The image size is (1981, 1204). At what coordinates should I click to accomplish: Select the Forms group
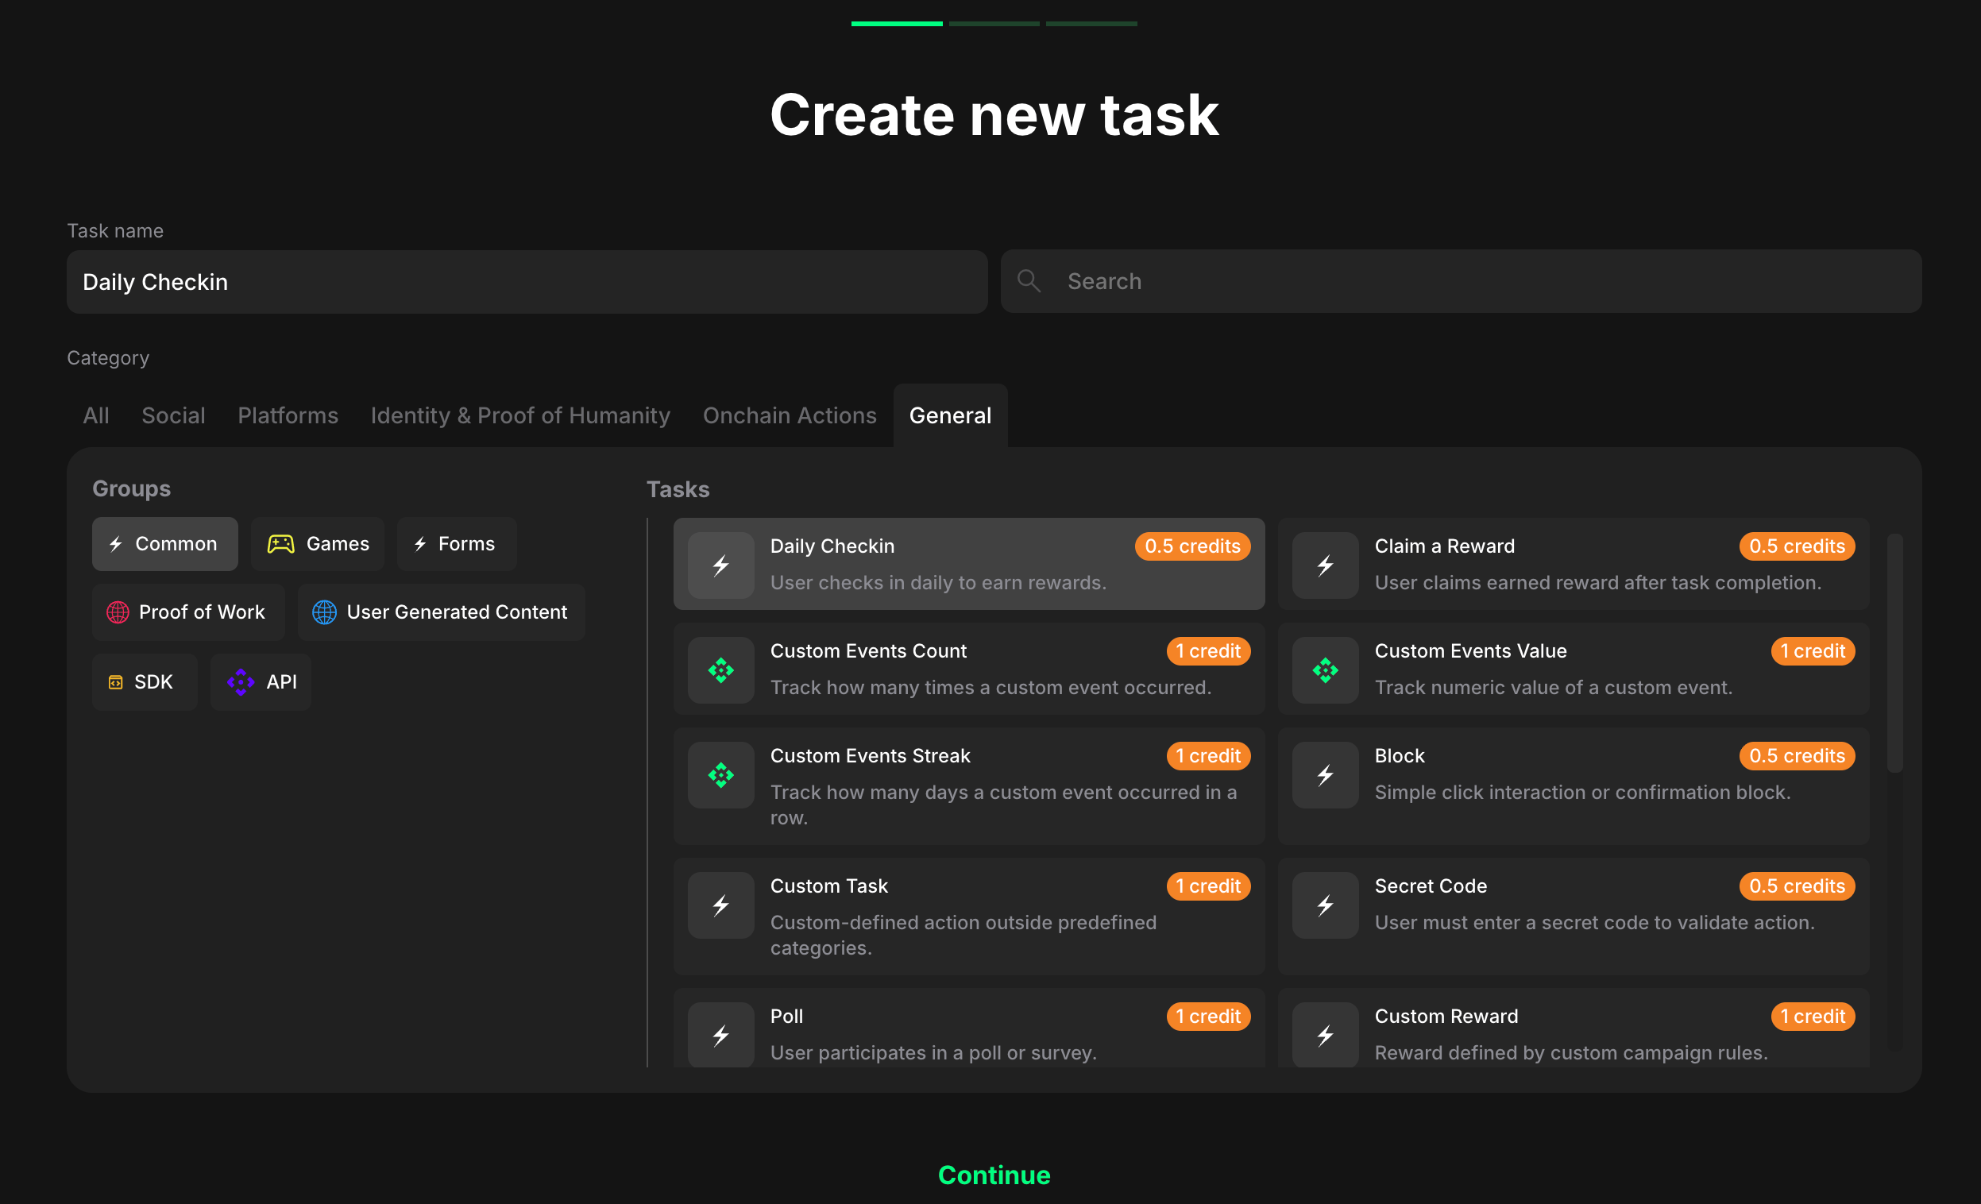pos(457,544)
